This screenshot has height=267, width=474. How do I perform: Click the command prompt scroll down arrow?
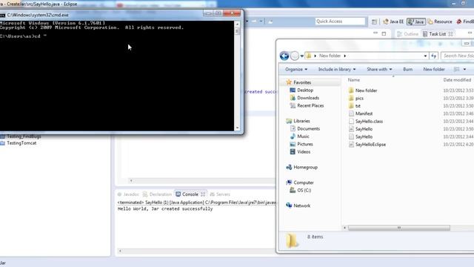[x=237, y=128]
